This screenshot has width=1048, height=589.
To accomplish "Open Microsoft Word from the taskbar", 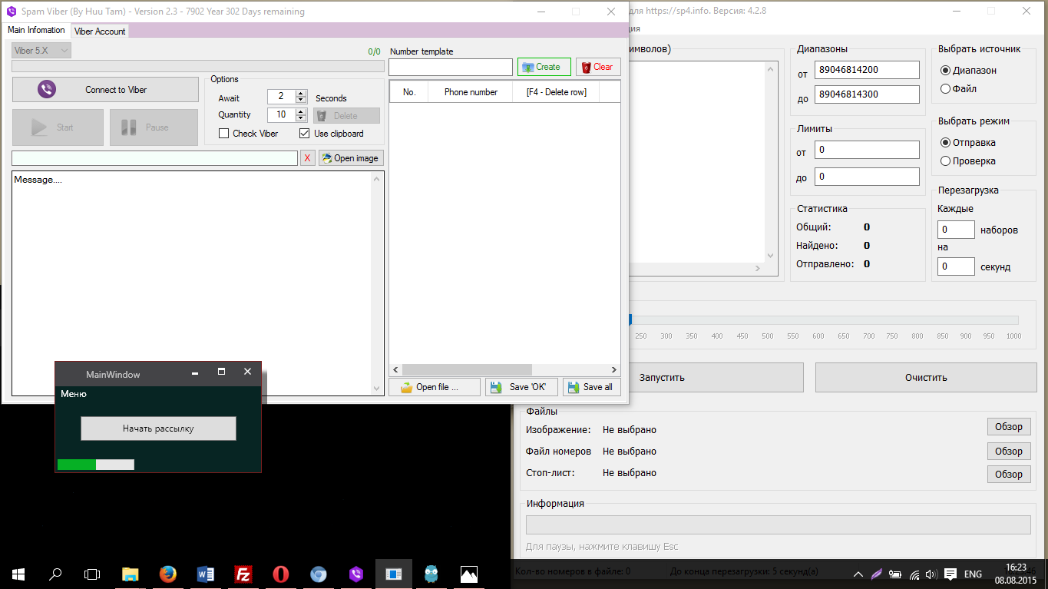I will tap(206, 574).
